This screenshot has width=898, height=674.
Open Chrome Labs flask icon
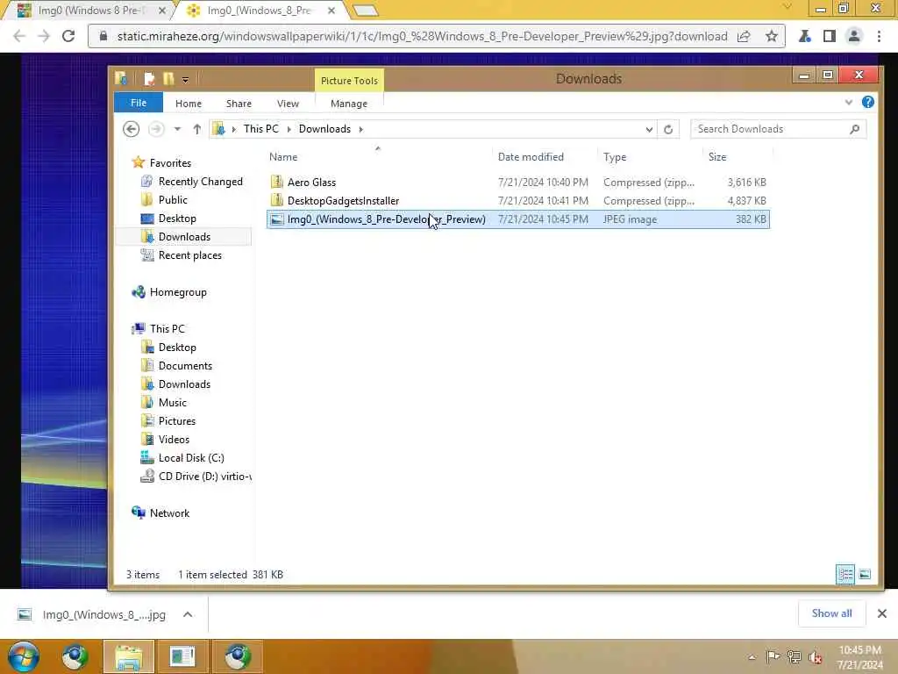805,36
